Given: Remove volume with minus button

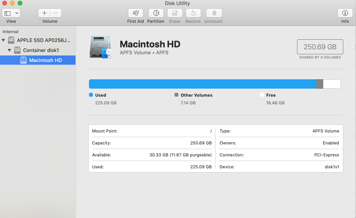Looking at the screenshot, I should tap(55, 13).
